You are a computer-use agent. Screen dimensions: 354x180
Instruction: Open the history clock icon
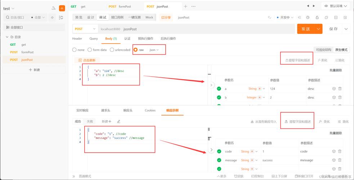coord(308,17)
